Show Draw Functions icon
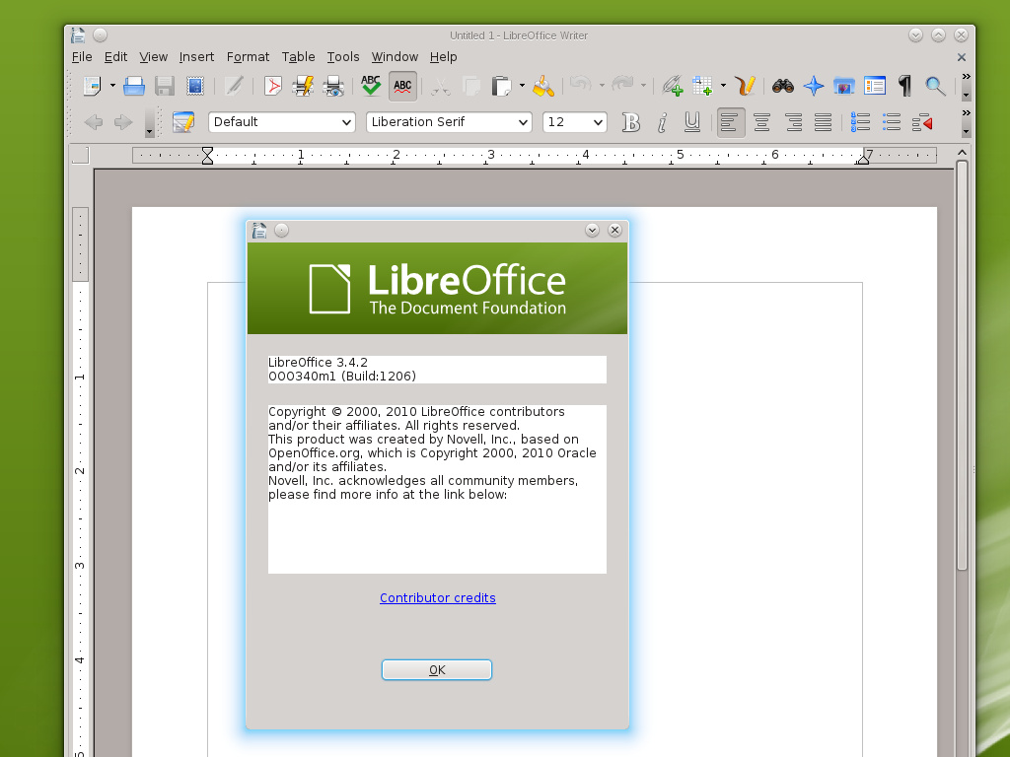This screenshot has width=1010, height=757. click(745, 86)
